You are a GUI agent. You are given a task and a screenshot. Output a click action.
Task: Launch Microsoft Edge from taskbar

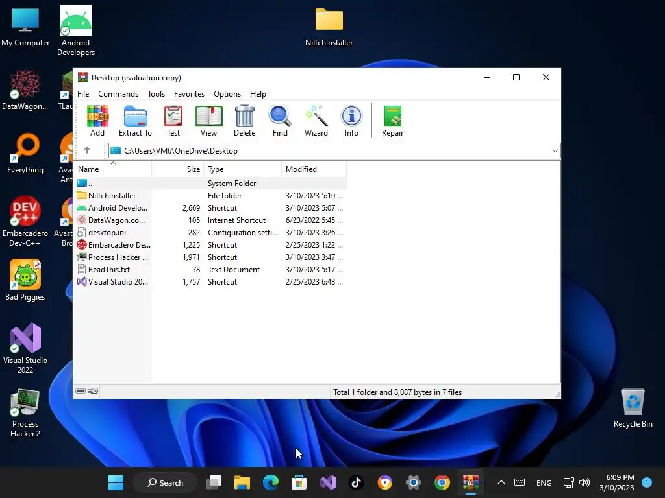click(271, 482)
